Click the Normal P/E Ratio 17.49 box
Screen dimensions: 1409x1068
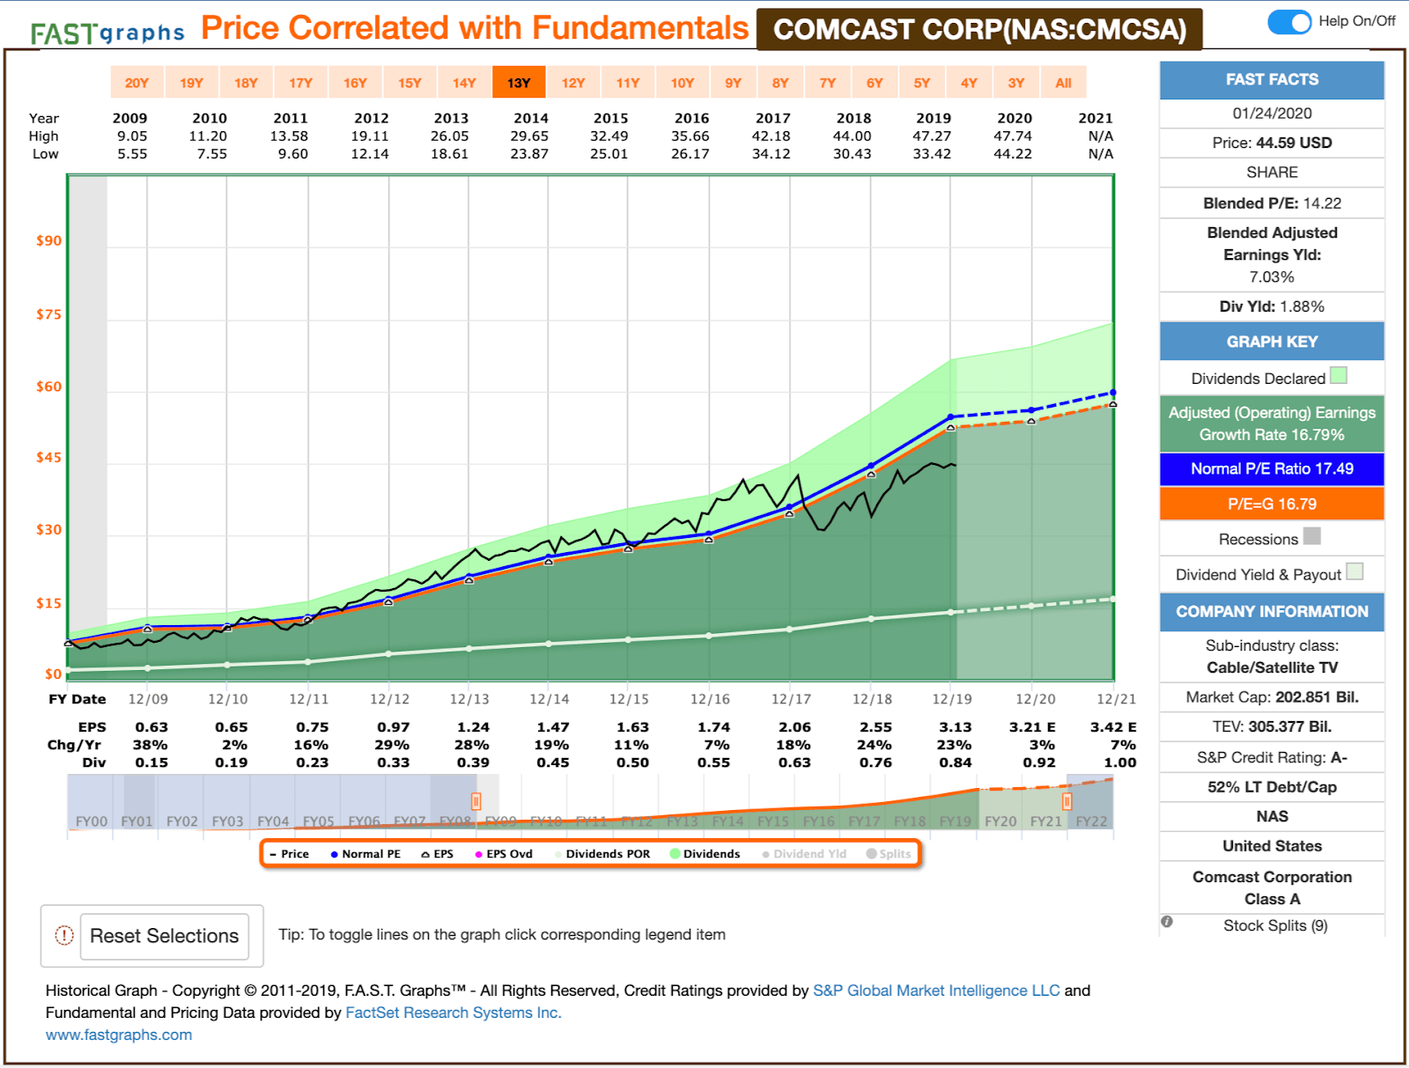[1273, 468]
